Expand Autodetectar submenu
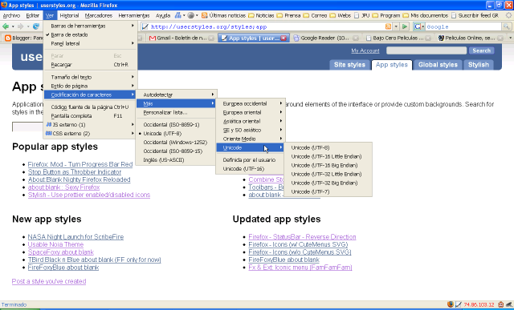Image resolution: width=514 pixels, height=310 pixels. click(176, 95)
